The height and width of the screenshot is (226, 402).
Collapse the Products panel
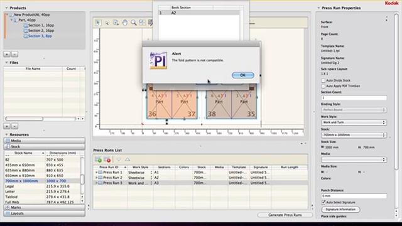[6, 8]
